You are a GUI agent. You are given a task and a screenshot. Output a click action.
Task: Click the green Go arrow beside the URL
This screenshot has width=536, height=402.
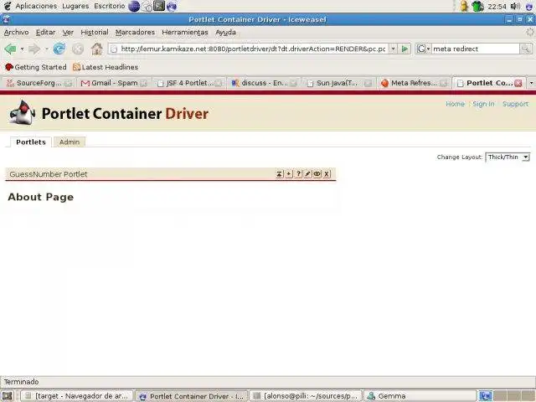coord(405,49)
